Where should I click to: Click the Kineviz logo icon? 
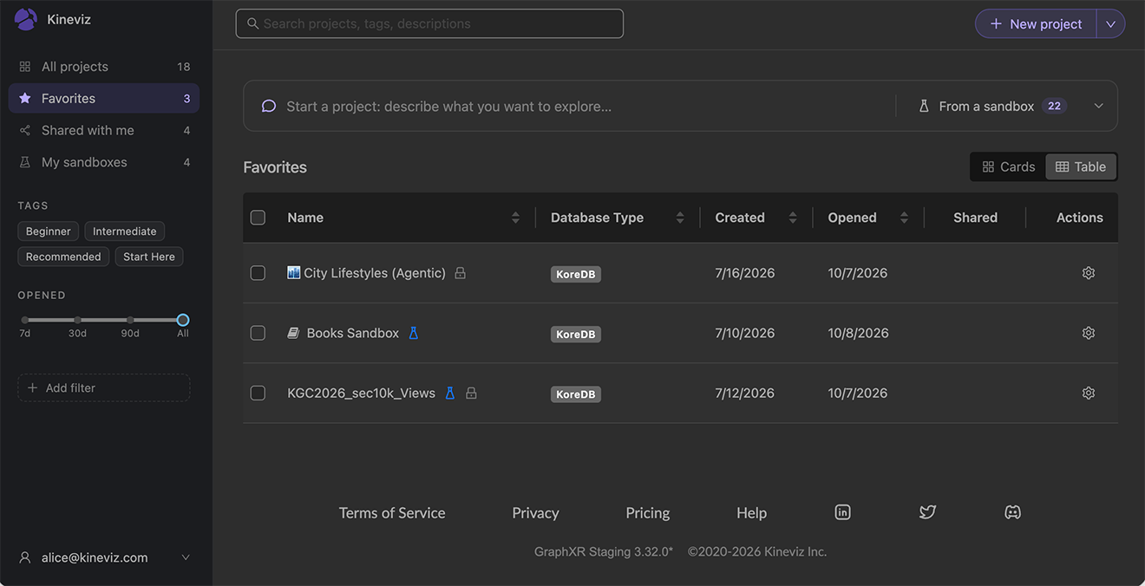click(26, 19)
